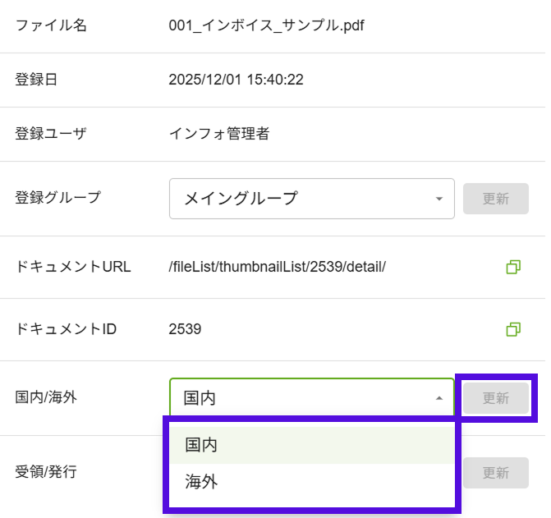Screen dimensions: 551x518
Task: Click the registered user インフォ管理者
Action: coord(218,133)
